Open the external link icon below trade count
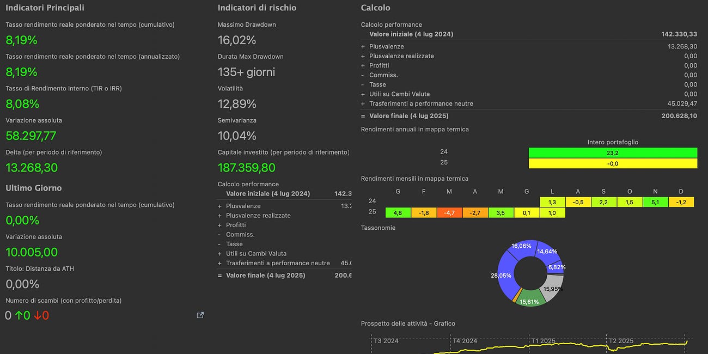 pos(200,315)
